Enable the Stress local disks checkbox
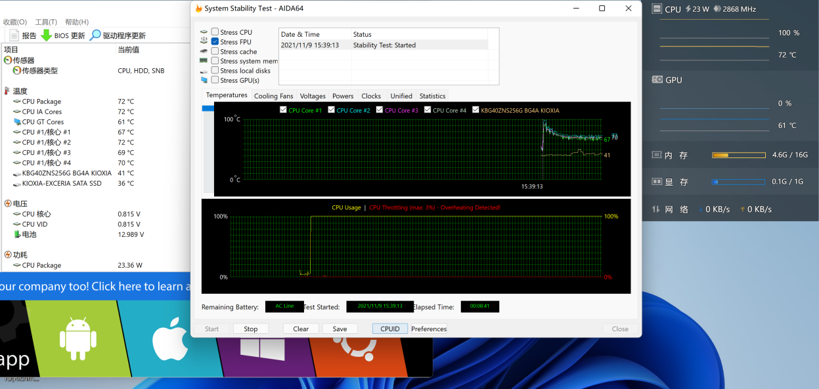This screenshot has width=819, height=389. (x=215, y=71)
